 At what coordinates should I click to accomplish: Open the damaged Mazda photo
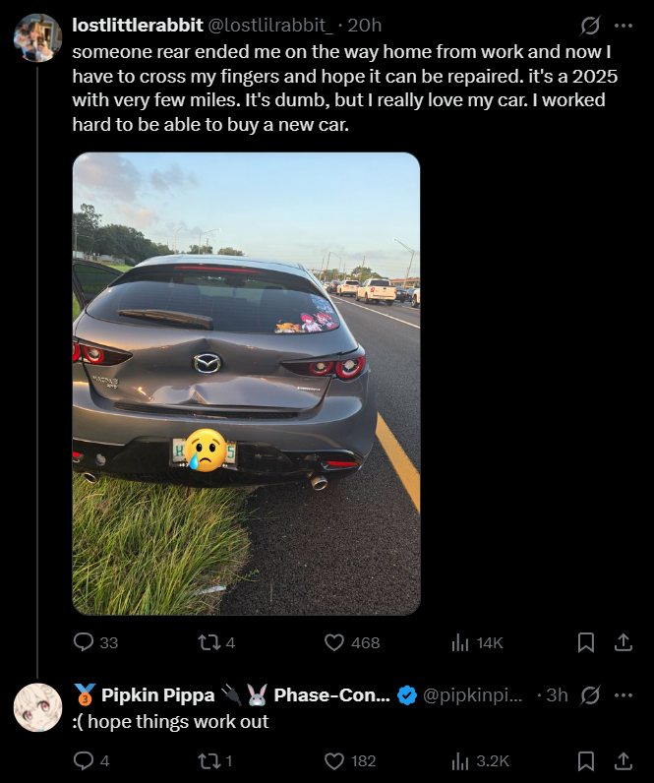click(246, 384)
